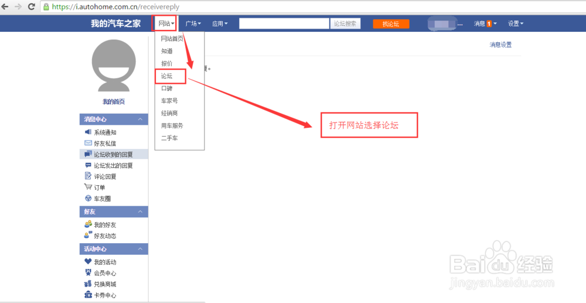
Task: Click the orders shopping cart icon
Action: coord(88,187)
